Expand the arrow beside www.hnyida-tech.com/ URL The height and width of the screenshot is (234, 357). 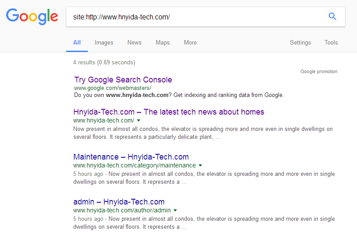click(139, 120)
